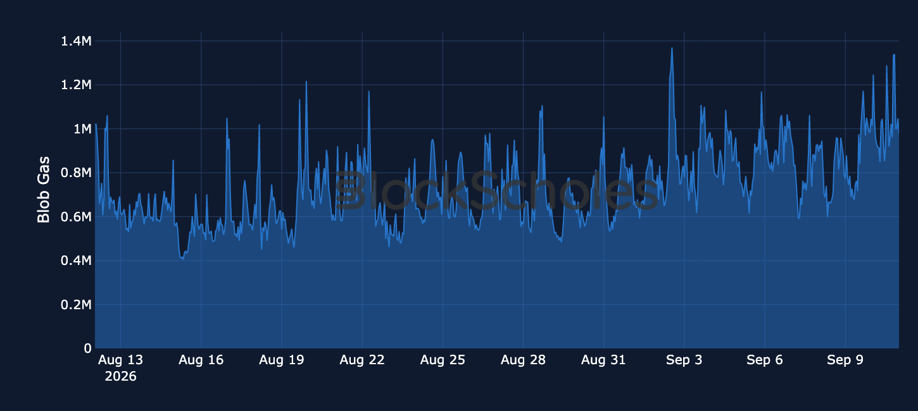
Task: Click the '1.4M' y-axis tick label
Action: tap(77, 41)
